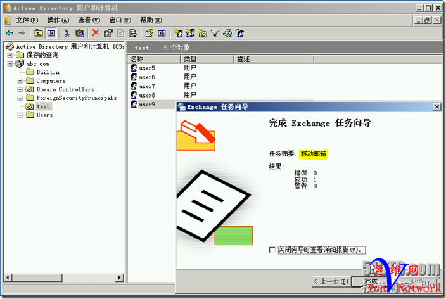Click the highlighted 移动邮箱 task summary text
The height and width of the screenshot is (299, 446).
point(313,154)
